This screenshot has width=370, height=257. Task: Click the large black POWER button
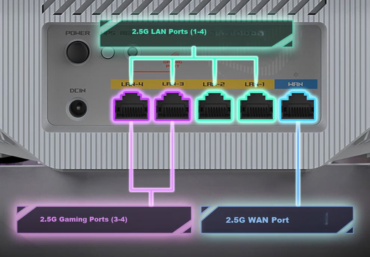coord(78,52)
